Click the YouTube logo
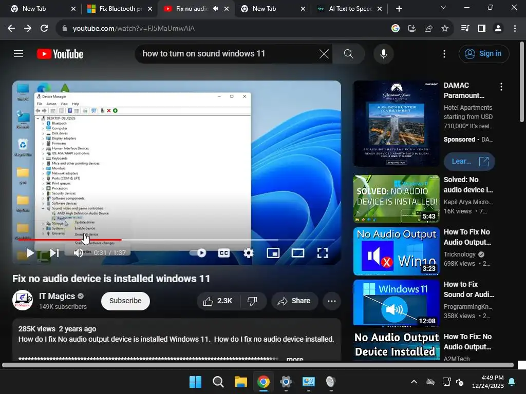This screenshot has width=526, height=394. 60,54
